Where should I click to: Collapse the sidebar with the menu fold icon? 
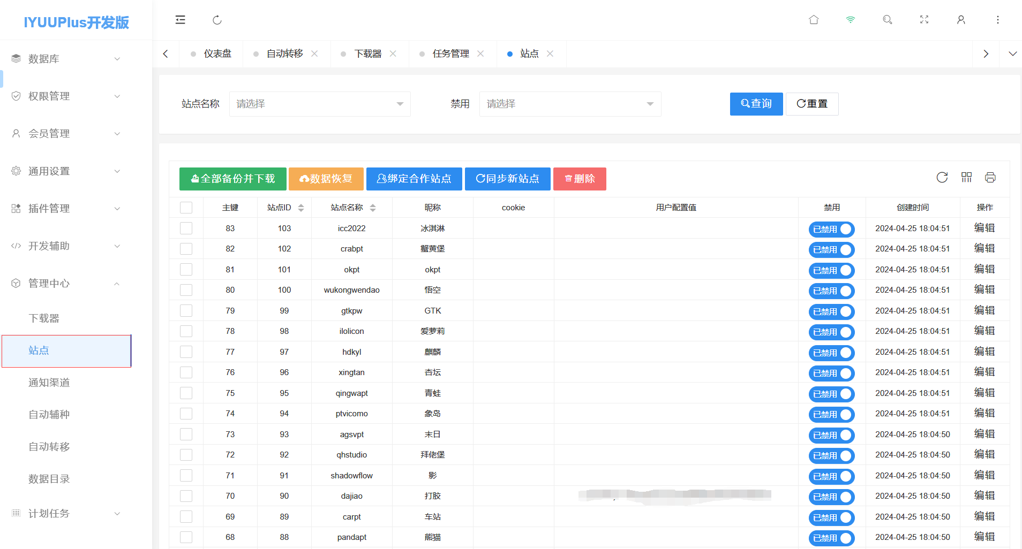(x=180, y=20)
